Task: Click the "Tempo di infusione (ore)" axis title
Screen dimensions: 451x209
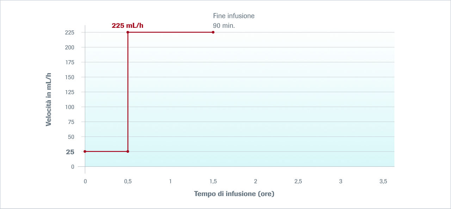Action: click(x=234, y=194)
